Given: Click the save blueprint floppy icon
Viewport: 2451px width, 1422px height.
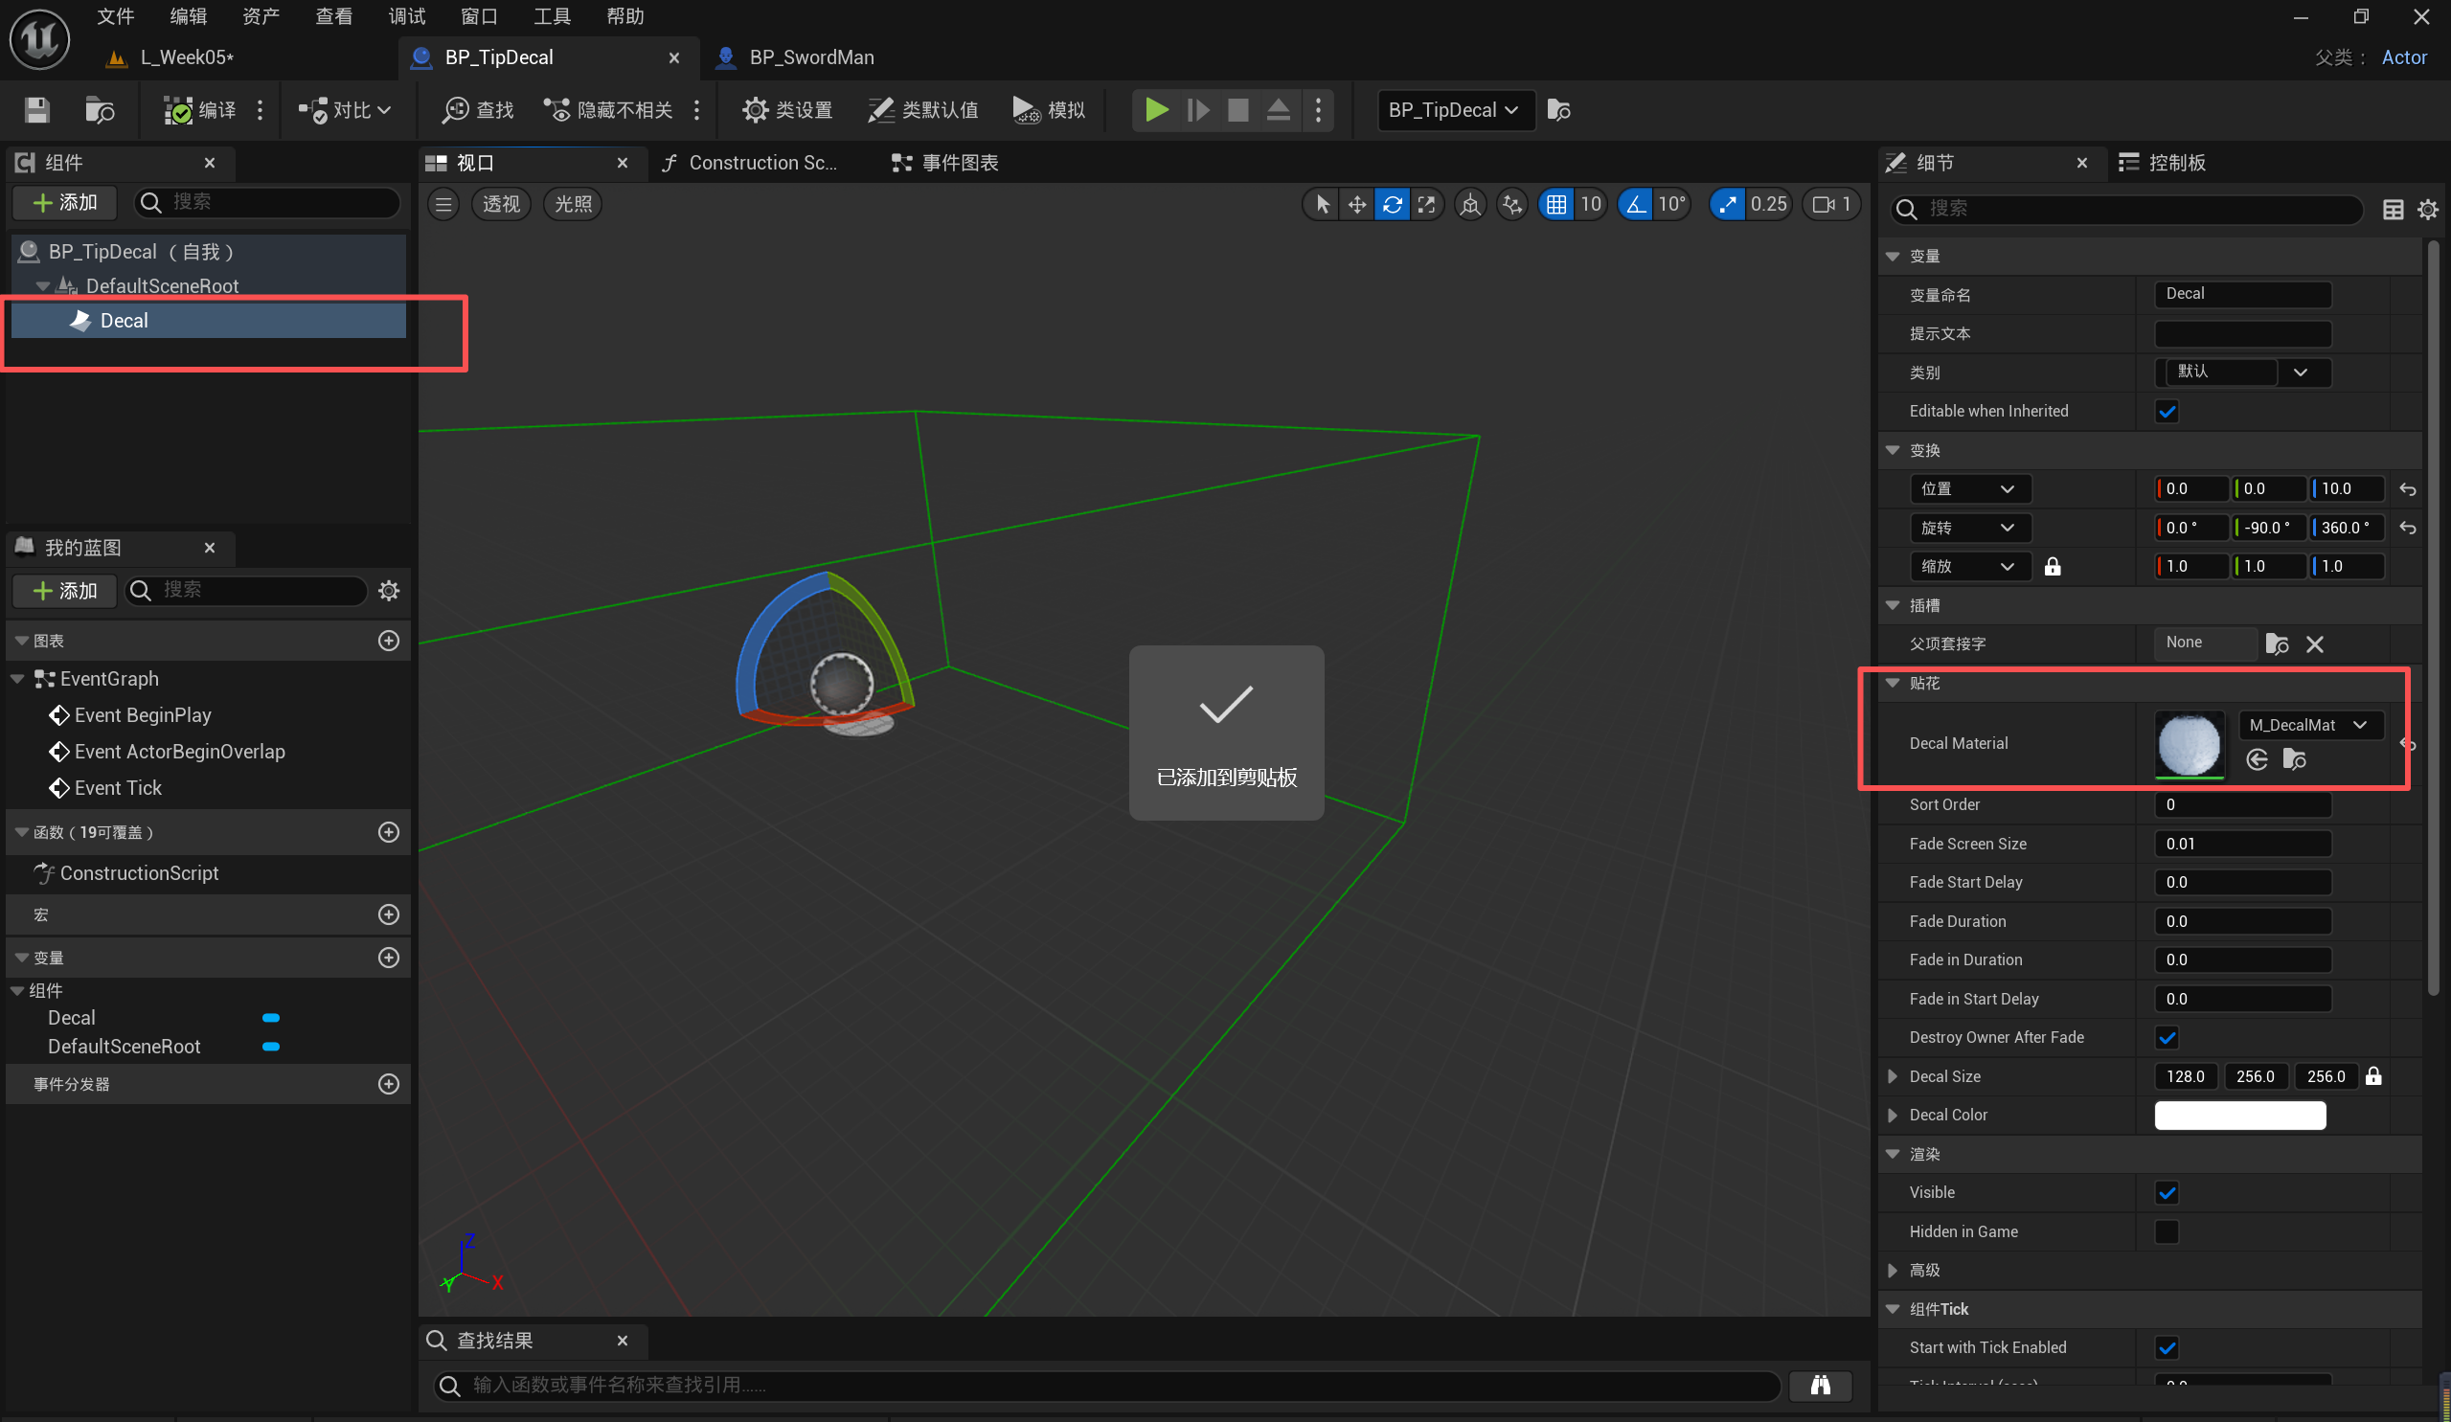Looking at the screenshot, I should point(37,110).
